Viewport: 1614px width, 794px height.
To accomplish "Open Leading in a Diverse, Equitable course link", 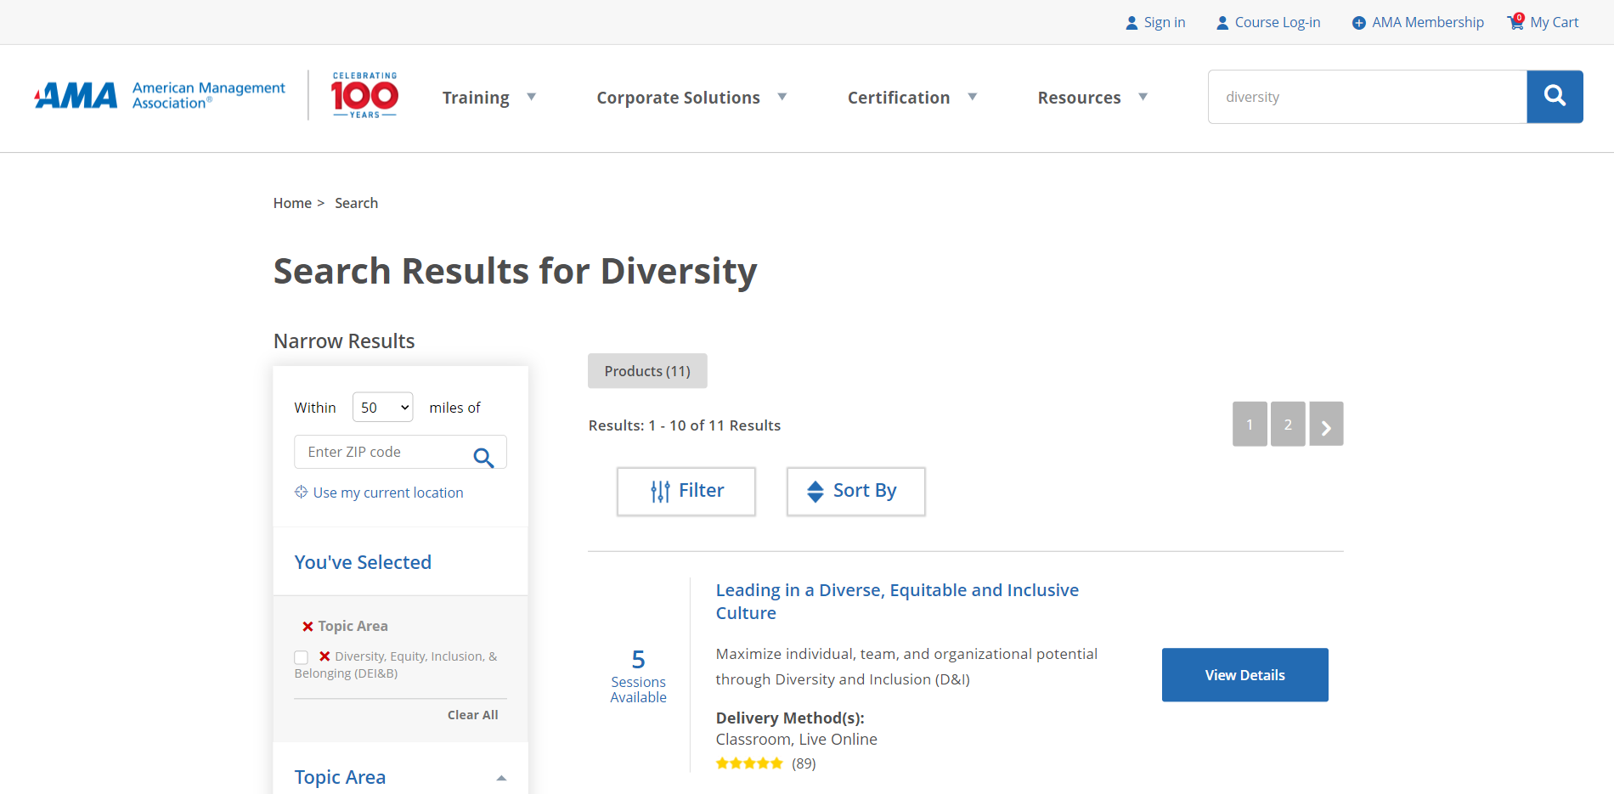I will click(897, 601).
